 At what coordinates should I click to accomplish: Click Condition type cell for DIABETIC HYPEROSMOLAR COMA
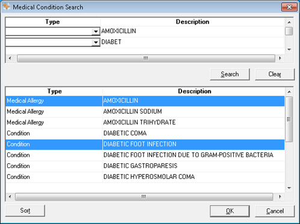coord(54,177)
